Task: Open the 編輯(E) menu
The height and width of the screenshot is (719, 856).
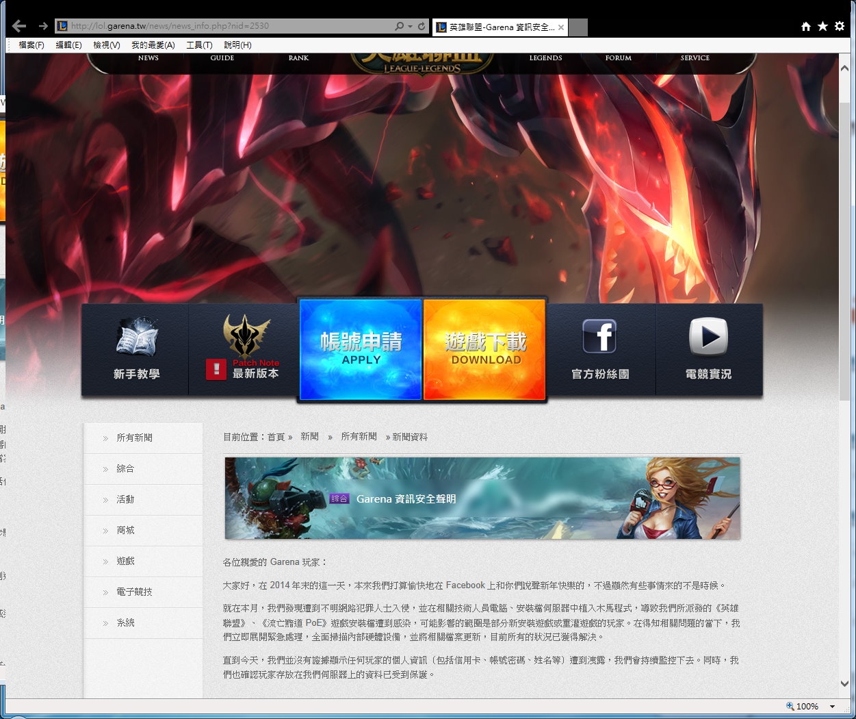Action: click(68, 45)
